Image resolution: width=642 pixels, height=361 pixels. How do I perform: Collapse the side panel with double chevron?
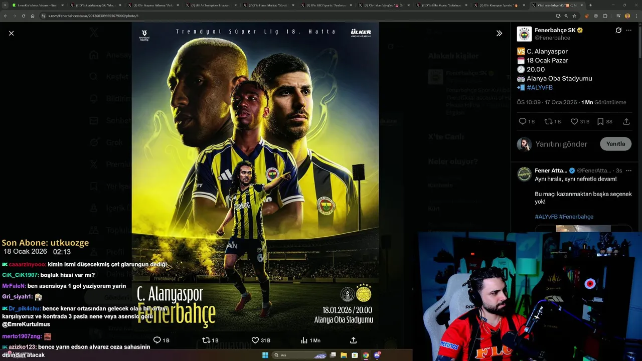499,33
